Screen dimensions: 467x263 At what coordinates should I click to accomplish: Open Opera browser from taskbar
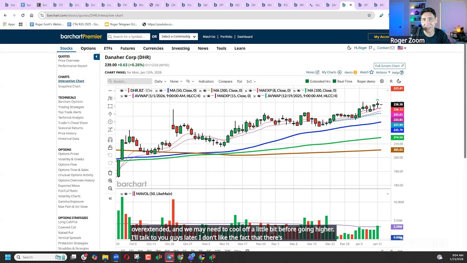click(127, 257)
